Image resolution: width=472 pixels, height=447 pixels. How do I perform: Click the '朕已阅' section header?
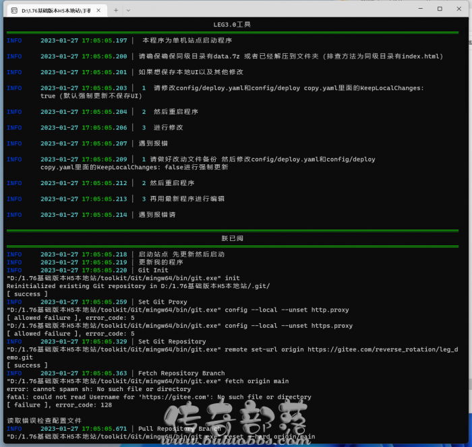coord(232,238)
